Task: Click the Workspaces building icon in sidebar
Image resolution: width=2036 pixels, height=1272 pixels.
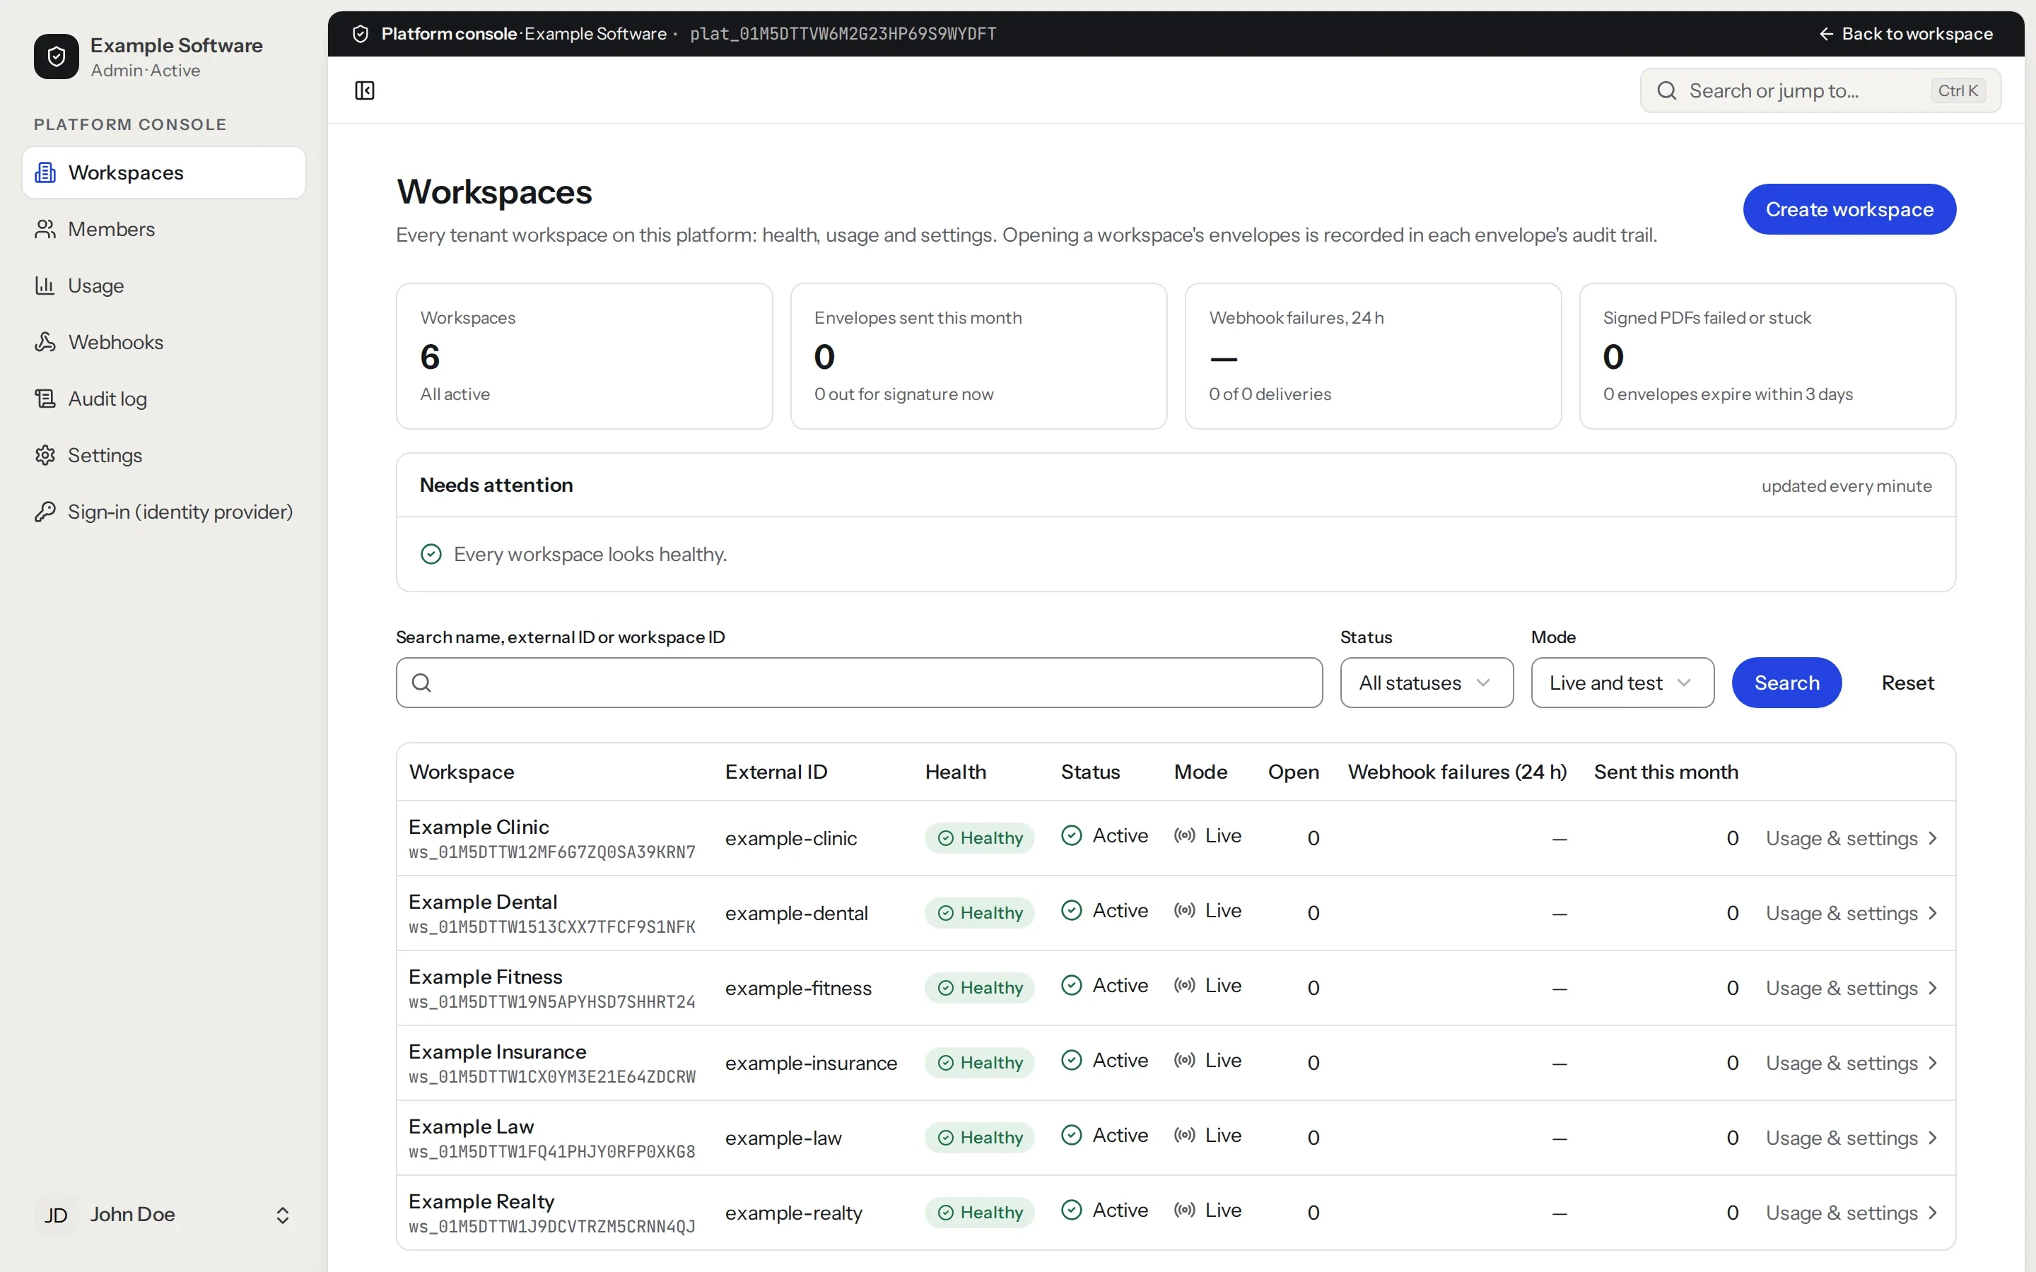Action: click(x=45, y=172)
